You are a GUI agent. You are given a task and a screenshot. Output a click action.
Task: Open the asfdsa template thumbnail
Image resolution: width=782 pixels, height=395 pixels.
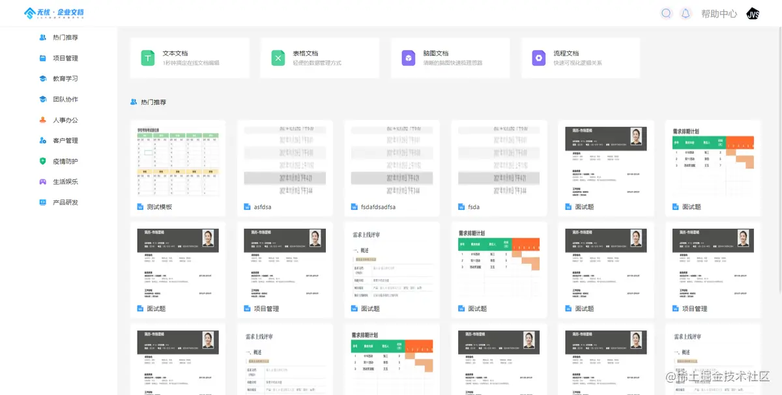[285, 160]
